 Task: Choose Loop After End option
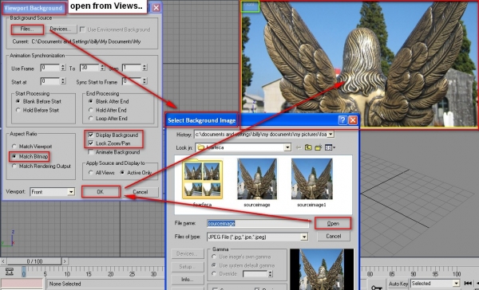pos(91,119)
